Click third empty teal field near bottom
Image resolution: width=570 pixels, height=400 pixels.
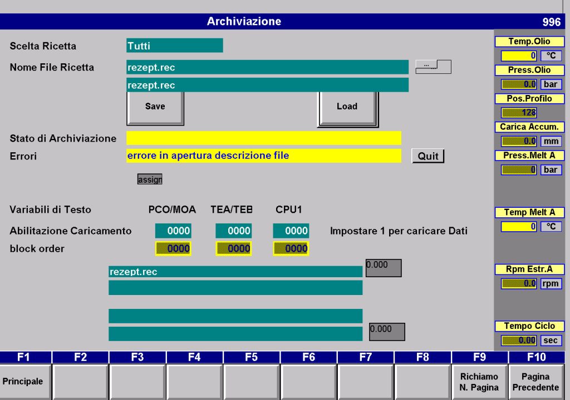(235, 316)
